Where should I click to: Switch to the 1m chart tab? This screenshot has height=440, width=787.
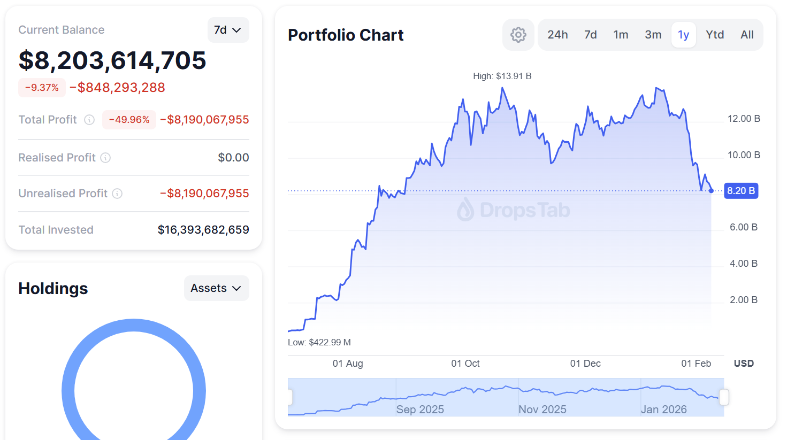coord(621,34)
